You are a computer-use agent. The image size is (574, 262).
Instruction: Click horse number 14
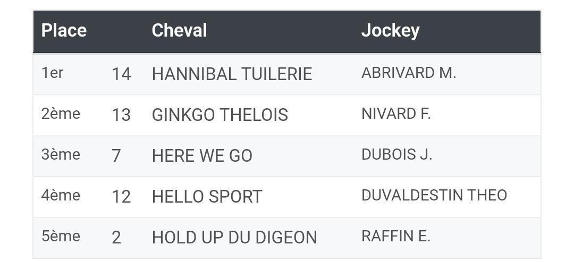point(121,75)
